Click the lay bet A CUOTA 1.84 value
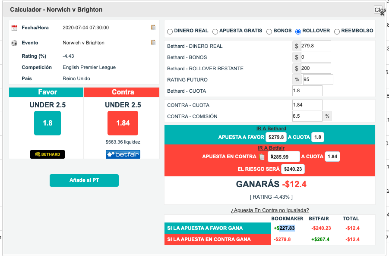389x260 pixels. point(332,157)
